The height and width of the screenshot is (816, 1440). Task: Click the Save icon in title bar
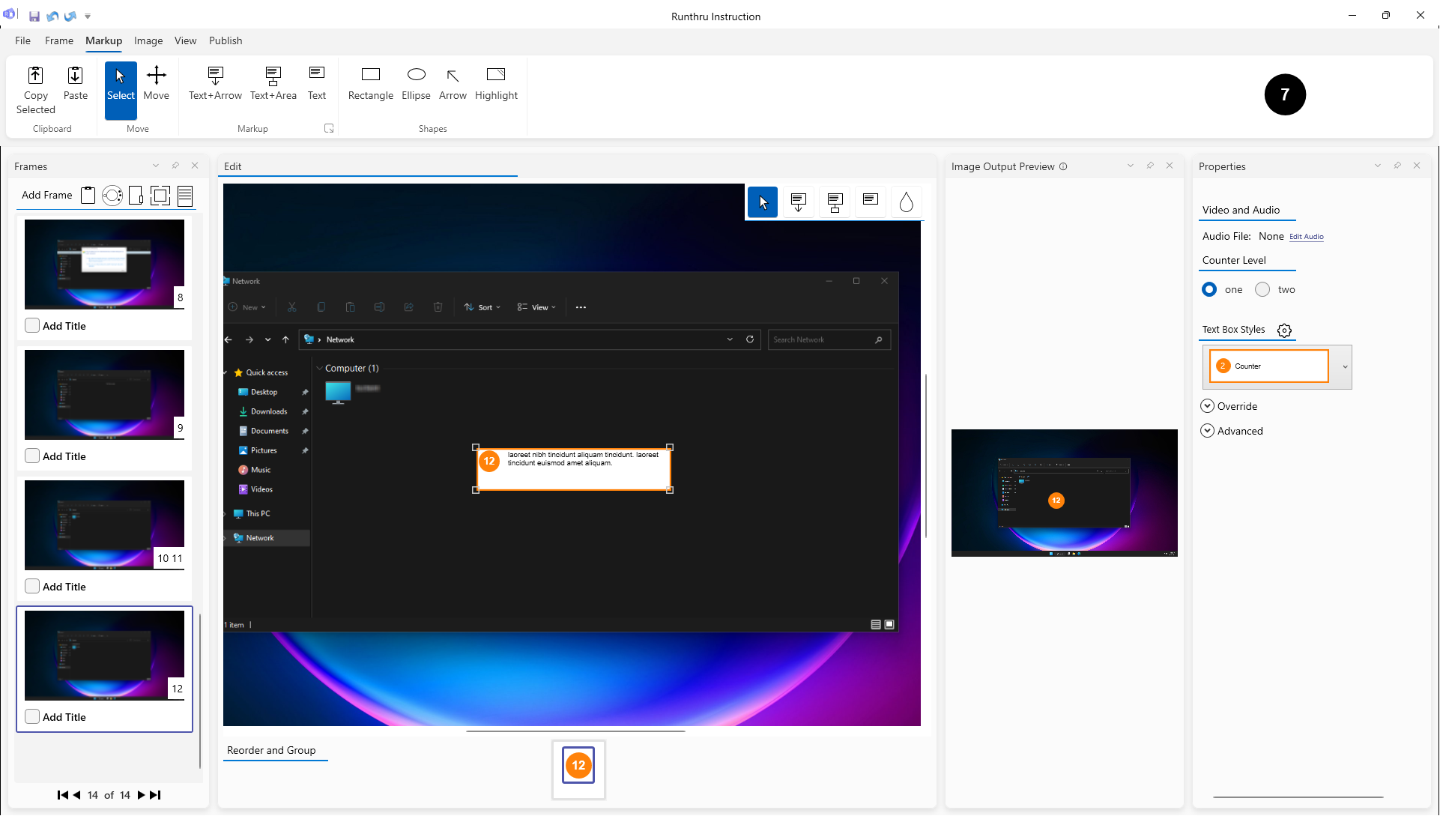click(x=34, y=16)
